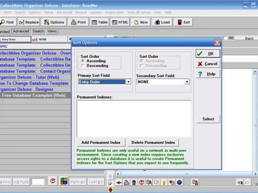Click the red double-arrow splitter icon at the bottom

click(110, 190)
